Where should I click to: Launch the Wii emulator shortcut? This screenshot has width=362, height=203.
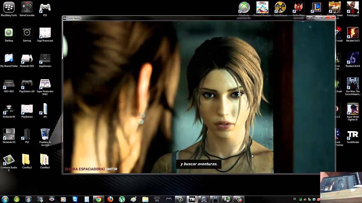45,111
